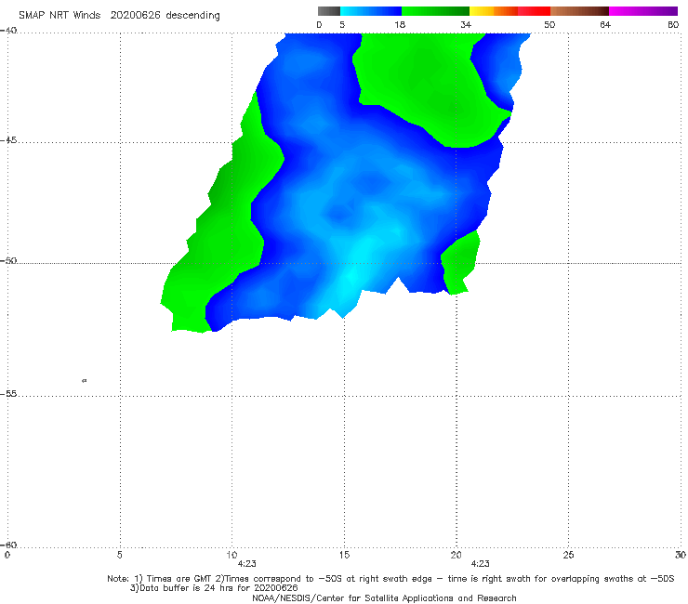Image resolution: width=688 pixels, height=604 pixels.
Task: Click the '4:23' time label under longitude 20
Action: tap(480, 564)
